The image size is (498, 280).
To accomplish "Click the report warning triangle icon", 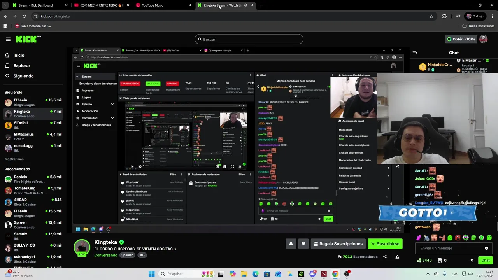I will tap(397, 257).
